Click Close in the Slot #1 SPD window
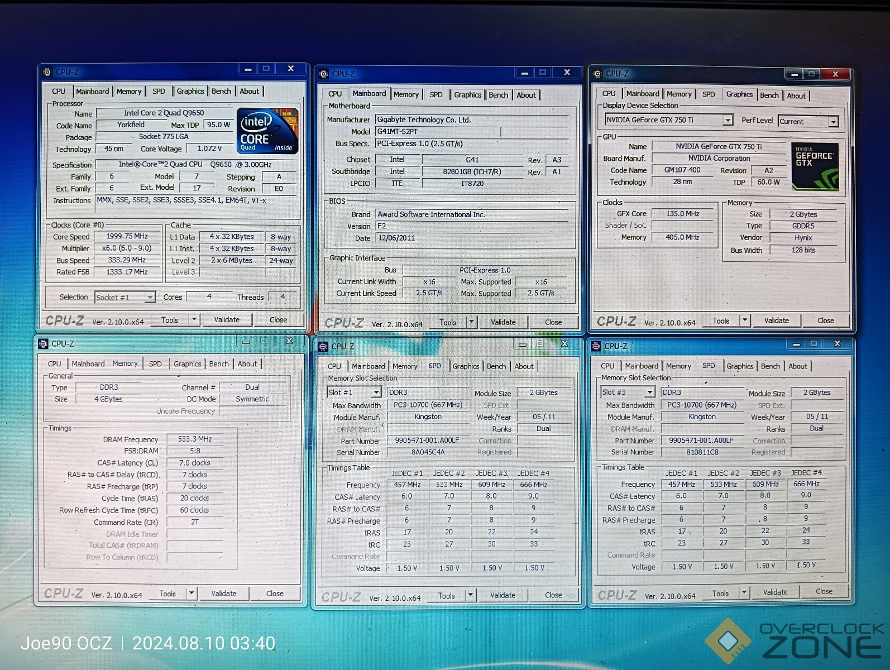Viewport: 890px width, 670px height. point(553,595)
